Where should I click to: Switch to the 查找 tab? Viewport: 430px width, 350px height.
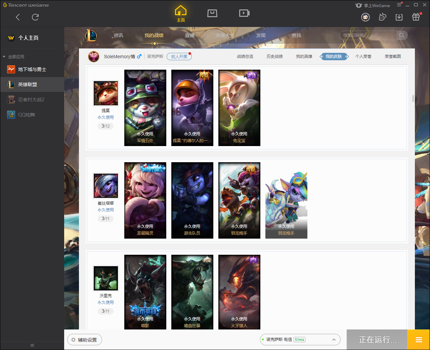(x=296, y=35)
